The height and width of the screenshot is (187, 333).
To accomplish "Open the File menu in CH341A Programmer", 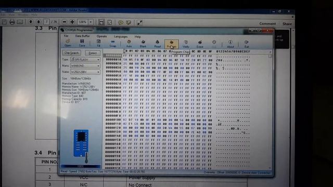I will [x=66, y=36].
